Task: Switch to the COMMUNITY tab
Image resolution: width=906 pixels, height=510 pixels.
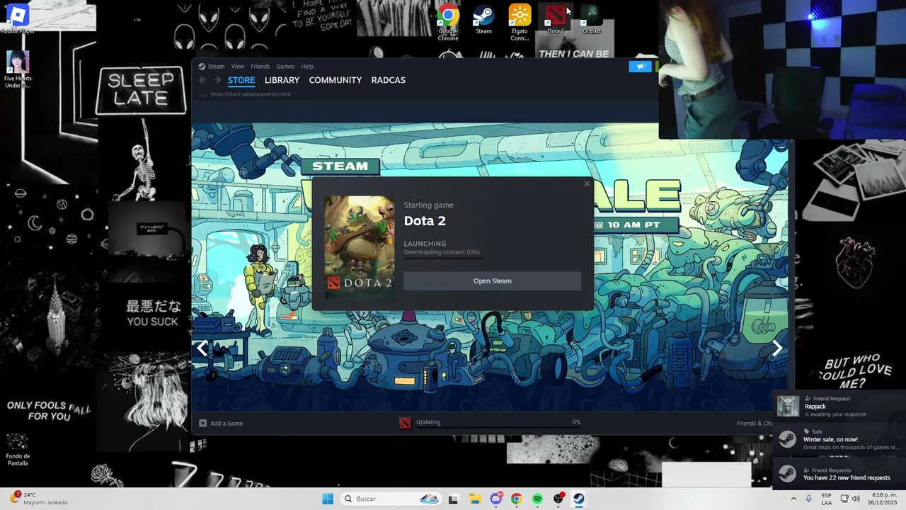Action: (x=336, y=80)
